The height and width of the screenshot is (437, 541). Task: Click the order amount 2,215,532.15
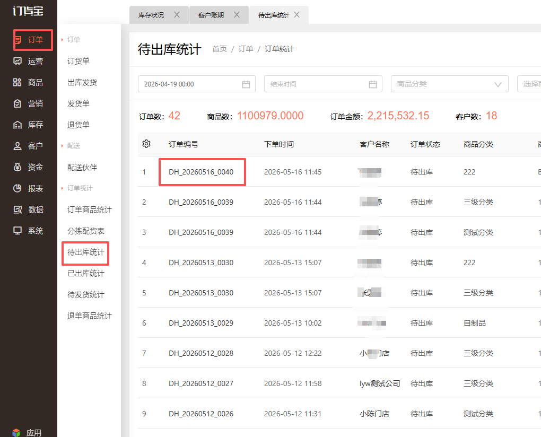click(398, 116)
